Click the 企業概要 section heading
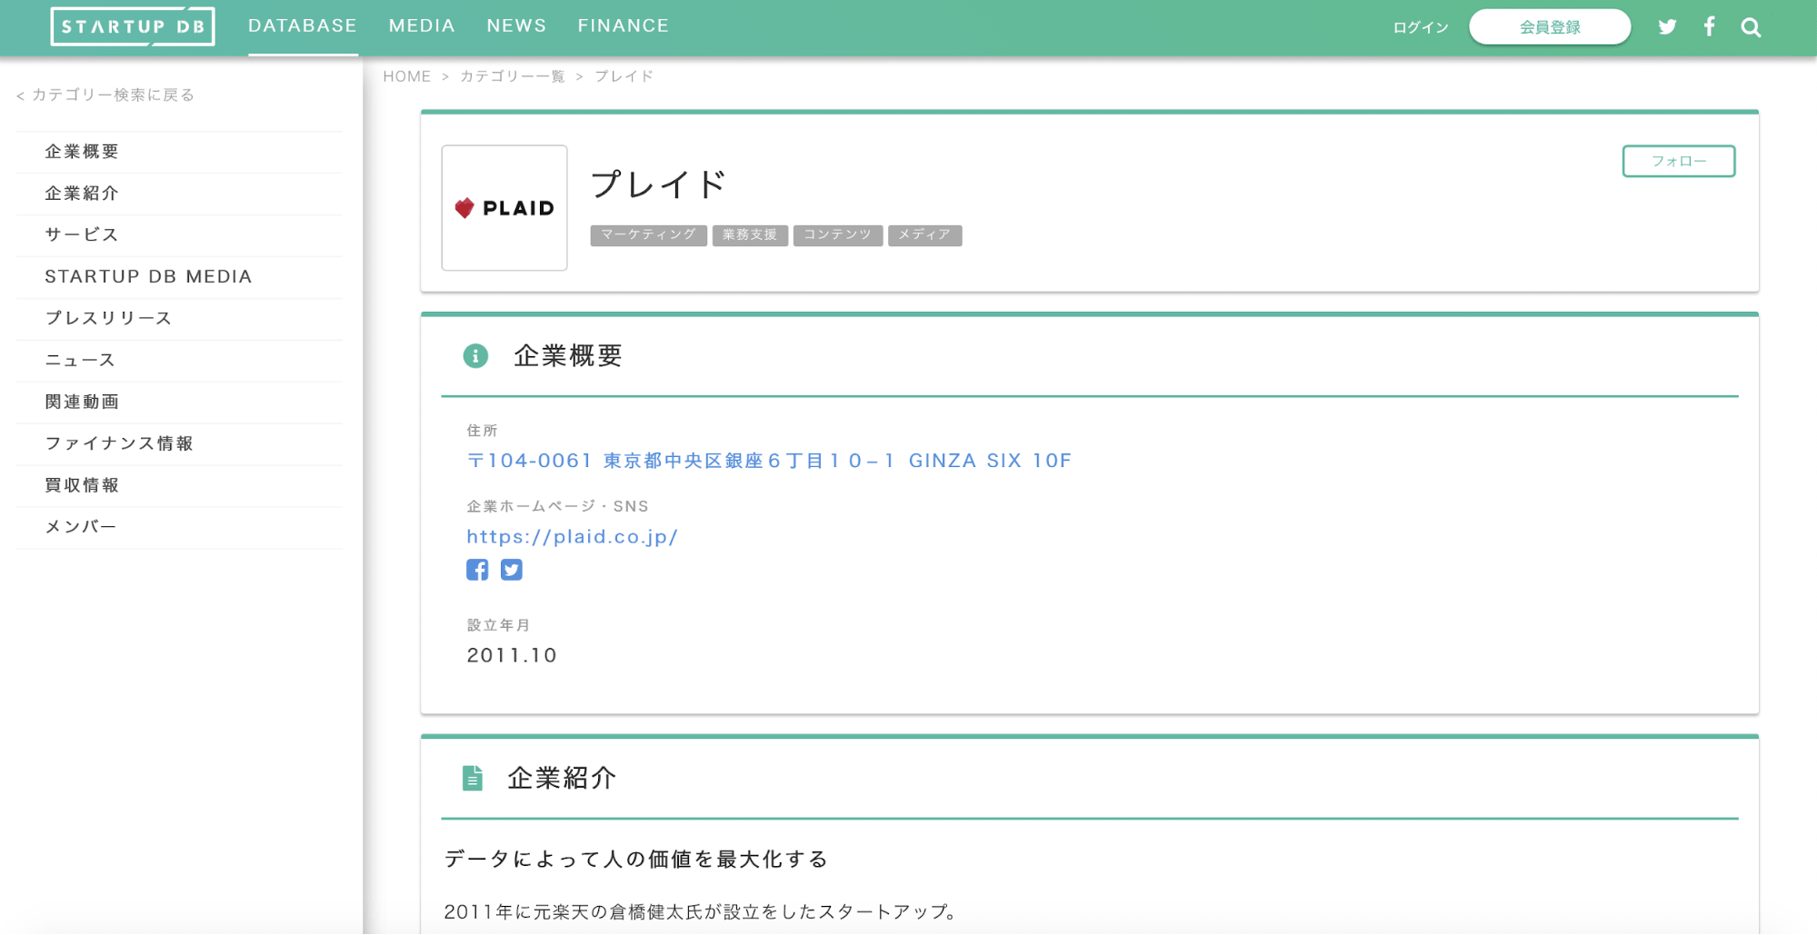 (x=568, y=356)
